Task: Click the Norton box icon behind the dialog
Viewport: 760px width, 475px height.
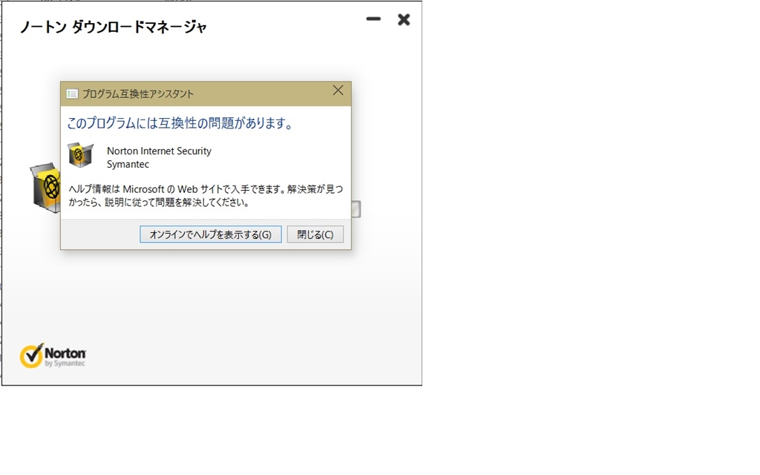Action: (45, 188)
